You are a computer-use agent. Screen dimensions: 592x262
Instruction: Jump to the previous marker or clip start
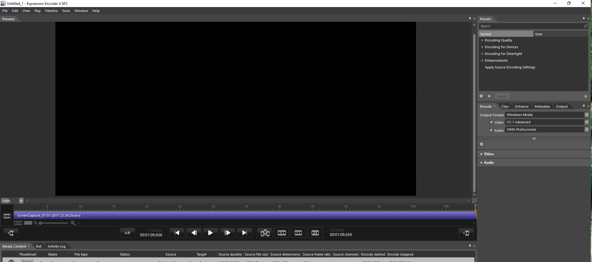[x=177, y=233]
